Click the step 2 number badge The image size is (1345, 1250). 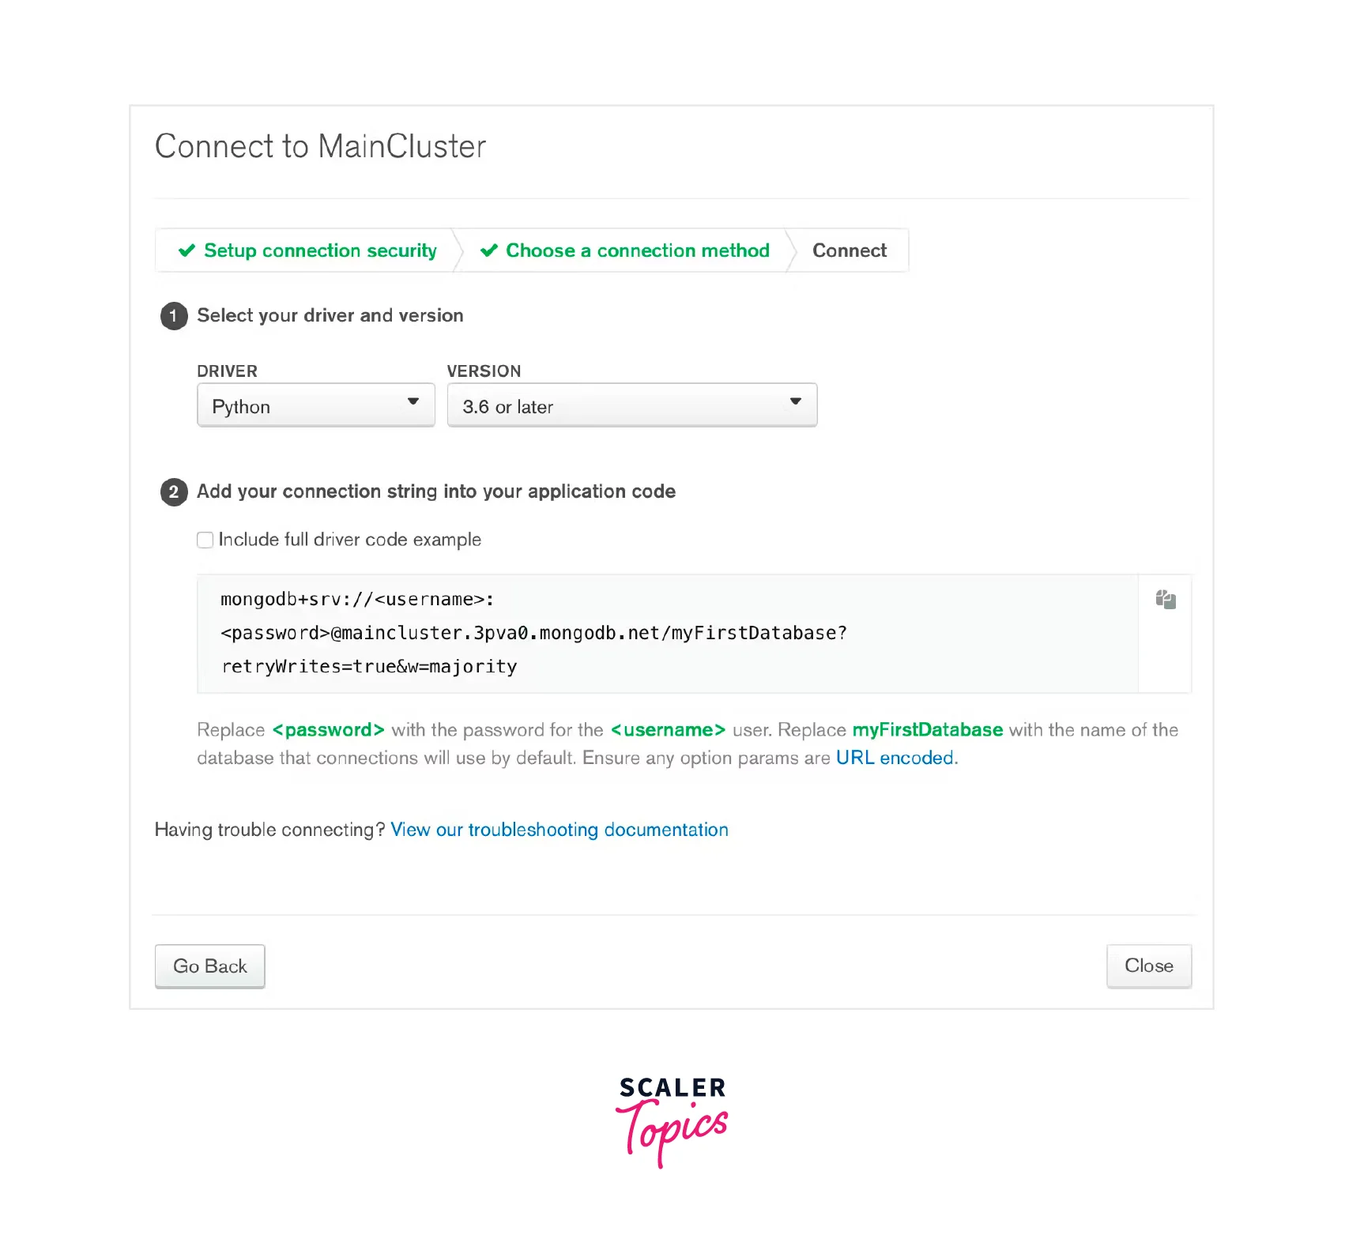point(174,492)
